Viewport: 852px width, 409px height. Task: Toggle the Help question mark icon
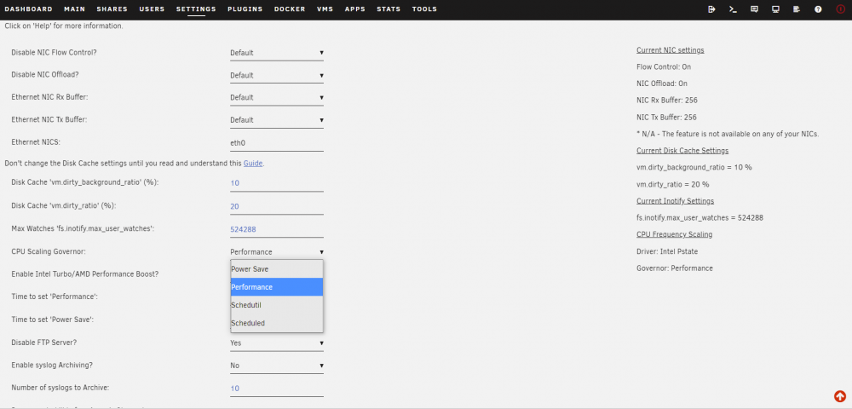[818, 9]
